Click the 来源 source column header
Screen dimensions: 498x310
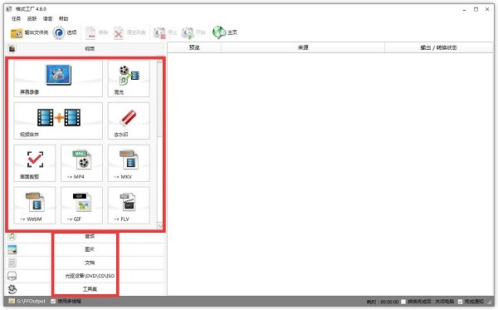point(303,47)
